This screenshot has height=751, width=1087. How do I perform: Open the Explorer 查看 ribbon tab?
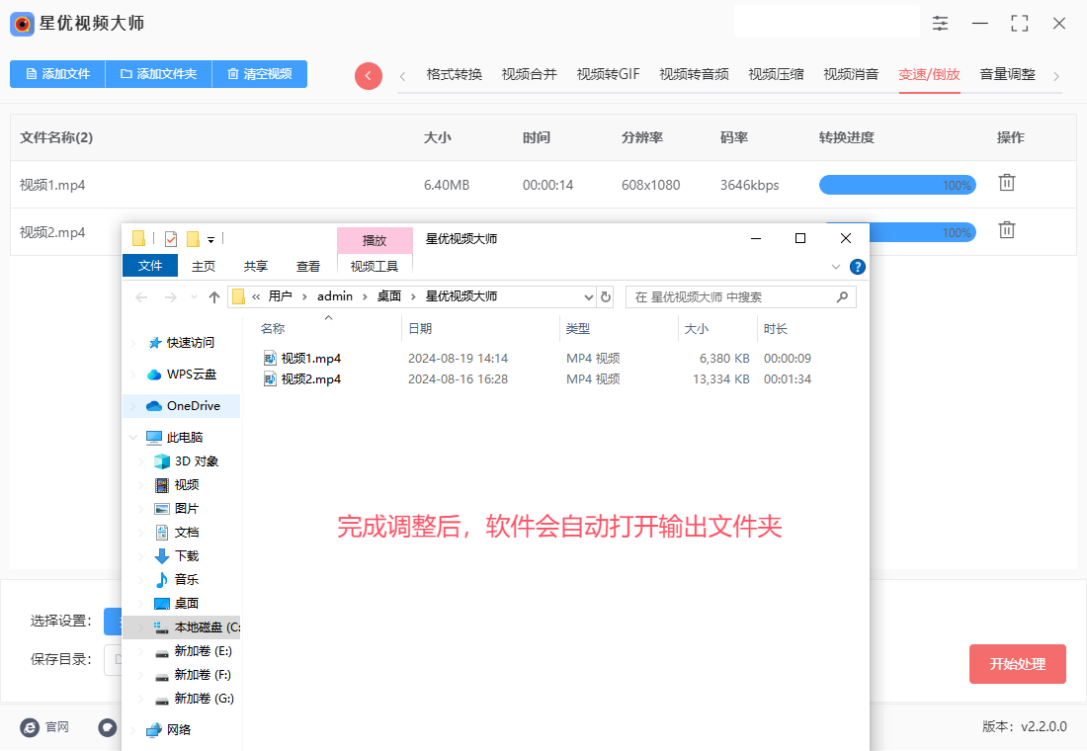[x=307, y=266]
